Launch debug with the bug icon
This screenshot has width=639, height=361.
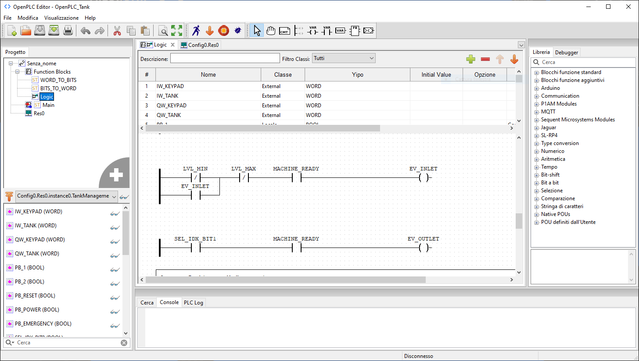pos(238,31)
